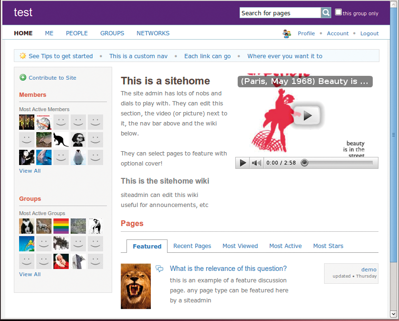Focus the 'Search for pages' field
The image size is (399, 321).
click(280, 13)
